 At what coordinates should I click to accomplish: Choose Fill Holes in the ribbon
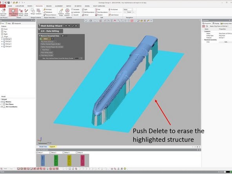[x=47, y=9]
